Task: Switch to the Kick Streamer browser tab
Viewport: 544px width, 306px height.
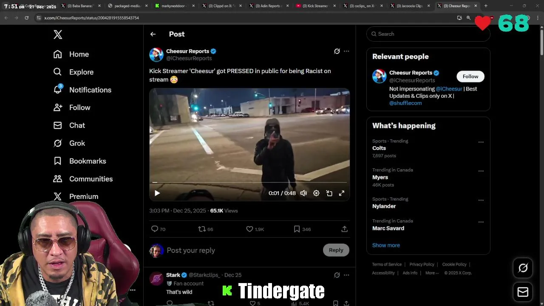Action: [x=315, y=6]
